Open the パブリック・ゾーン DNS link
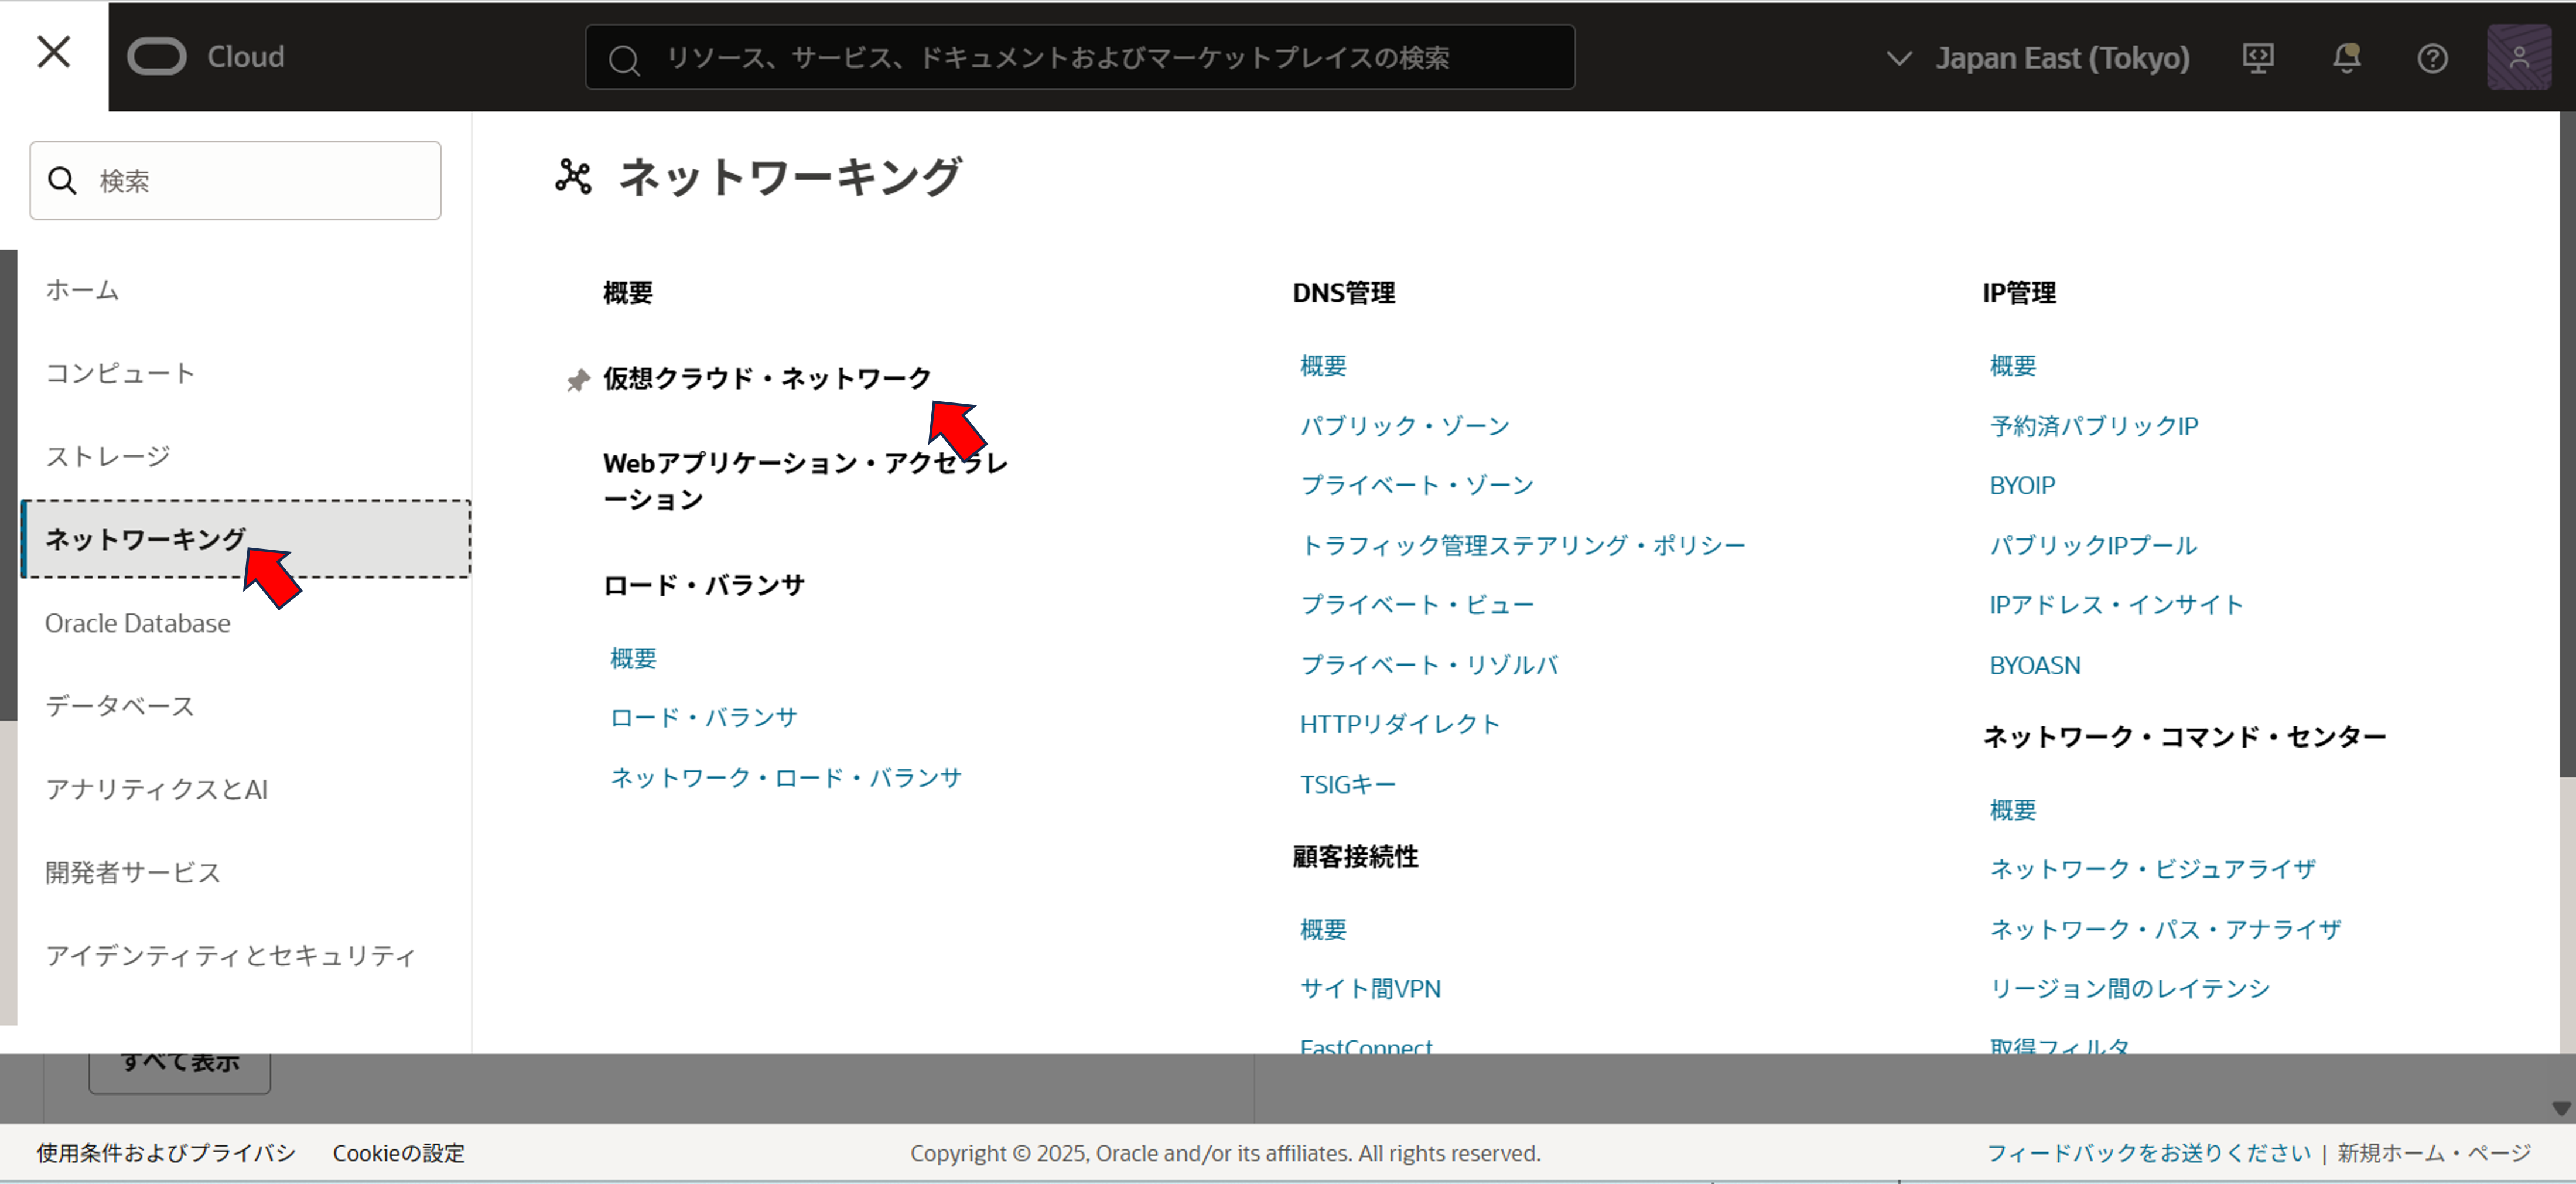 (1404, 426)
